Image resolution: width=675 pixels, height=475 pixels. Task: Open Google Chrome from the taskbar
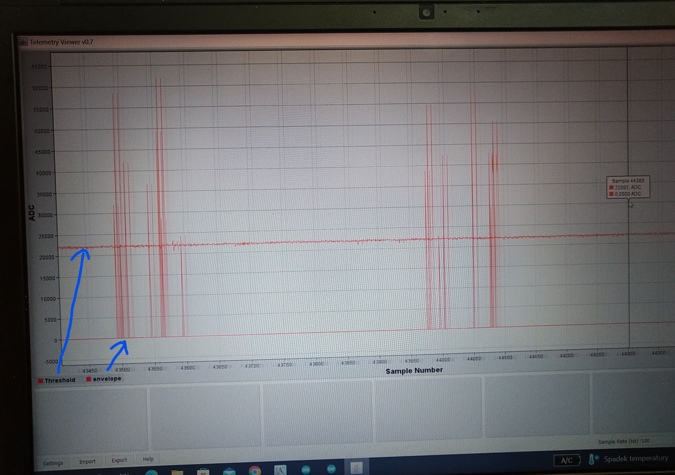[x=255, y=470]
